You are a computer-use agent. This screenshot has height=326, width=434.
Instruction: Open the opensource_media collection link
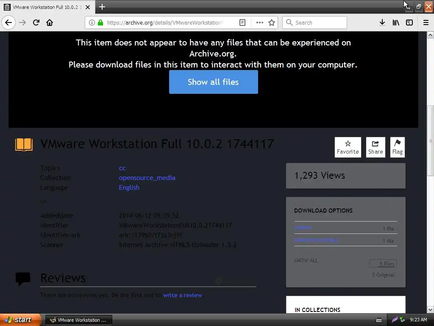click(147, 178)
